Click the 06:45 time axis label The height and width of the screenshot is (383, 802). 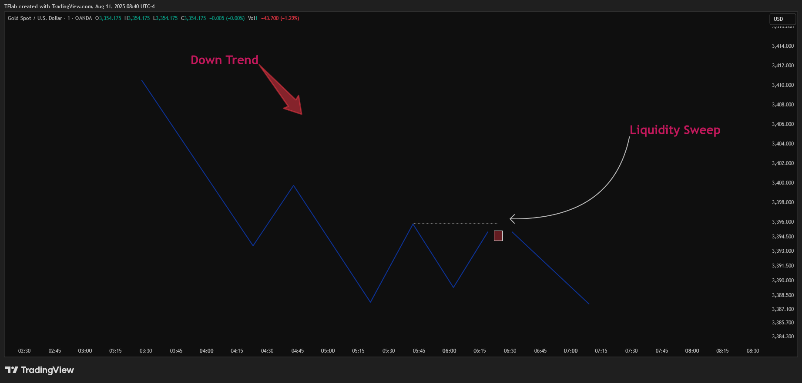pyautogui.click(x=540, y=351)
